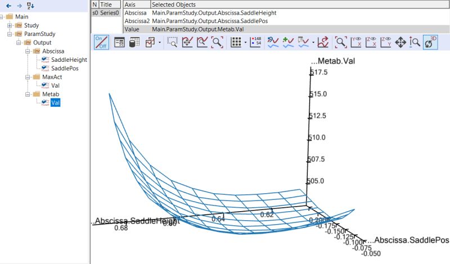Toggle the 3D rotate mode button
450x264 pixels.
point(430,43)
